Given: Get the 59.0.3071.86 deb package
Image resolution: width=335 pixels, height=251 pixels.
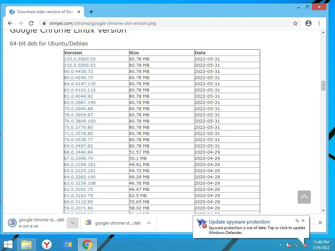Looking at the screenshot, I should click(79, 208).
